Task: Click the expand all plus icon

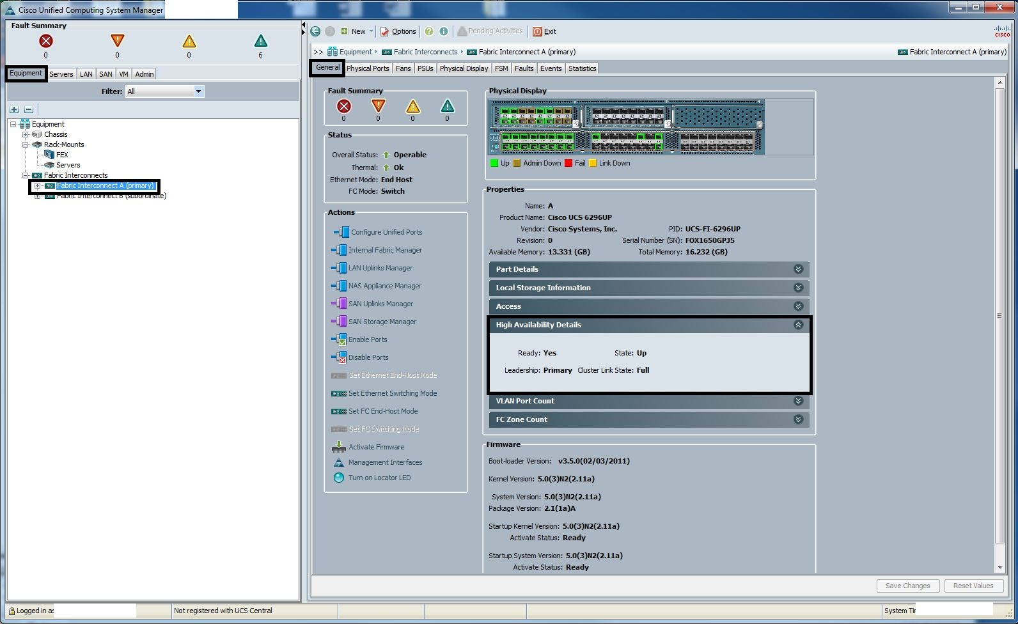Action: pyautogui.click(x=14, y=109)
